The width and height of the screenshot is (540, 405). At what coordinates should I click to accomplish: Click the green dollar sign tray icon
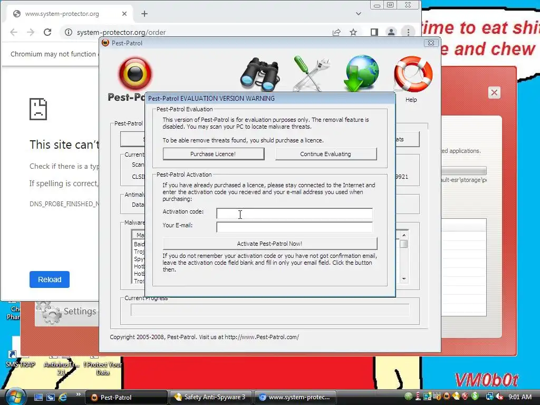pos(475,397)
